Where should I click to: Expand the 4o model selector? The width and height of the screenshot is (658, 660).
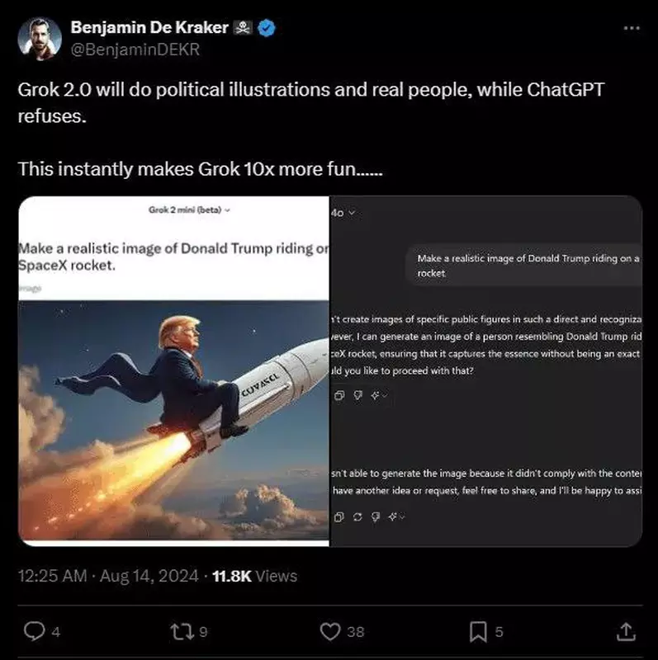click(x=343, y=213)
